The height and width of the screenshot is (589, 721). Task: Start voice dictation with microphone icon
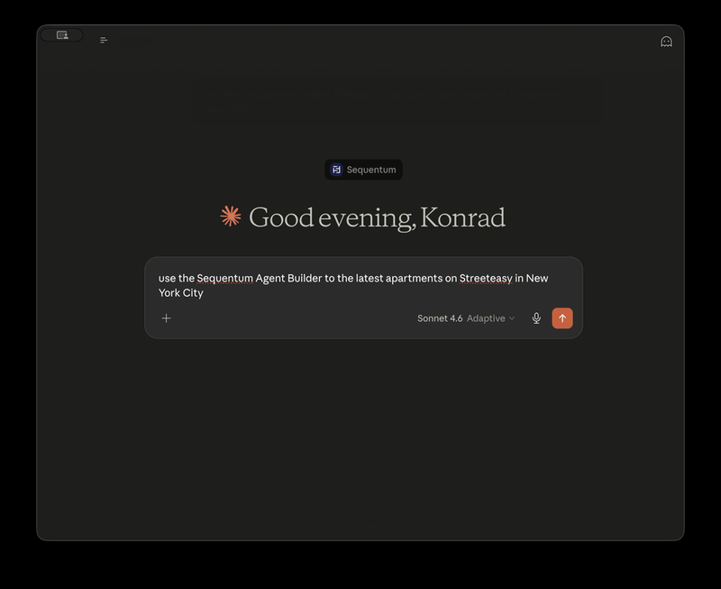[536, 318]
